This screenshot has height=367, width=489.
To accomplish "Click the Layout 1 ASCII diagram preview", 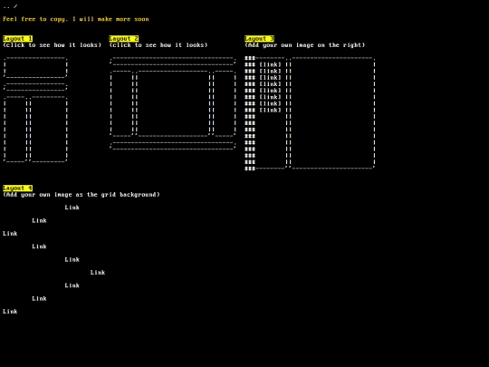I will 35,110.
